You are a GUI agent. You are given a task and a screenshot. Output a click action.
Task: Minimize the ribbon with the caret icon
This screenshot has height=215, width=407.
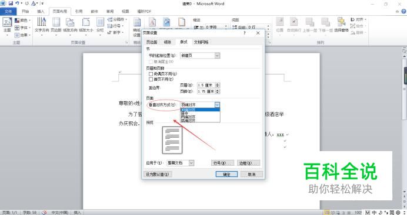tap(398, 11)
